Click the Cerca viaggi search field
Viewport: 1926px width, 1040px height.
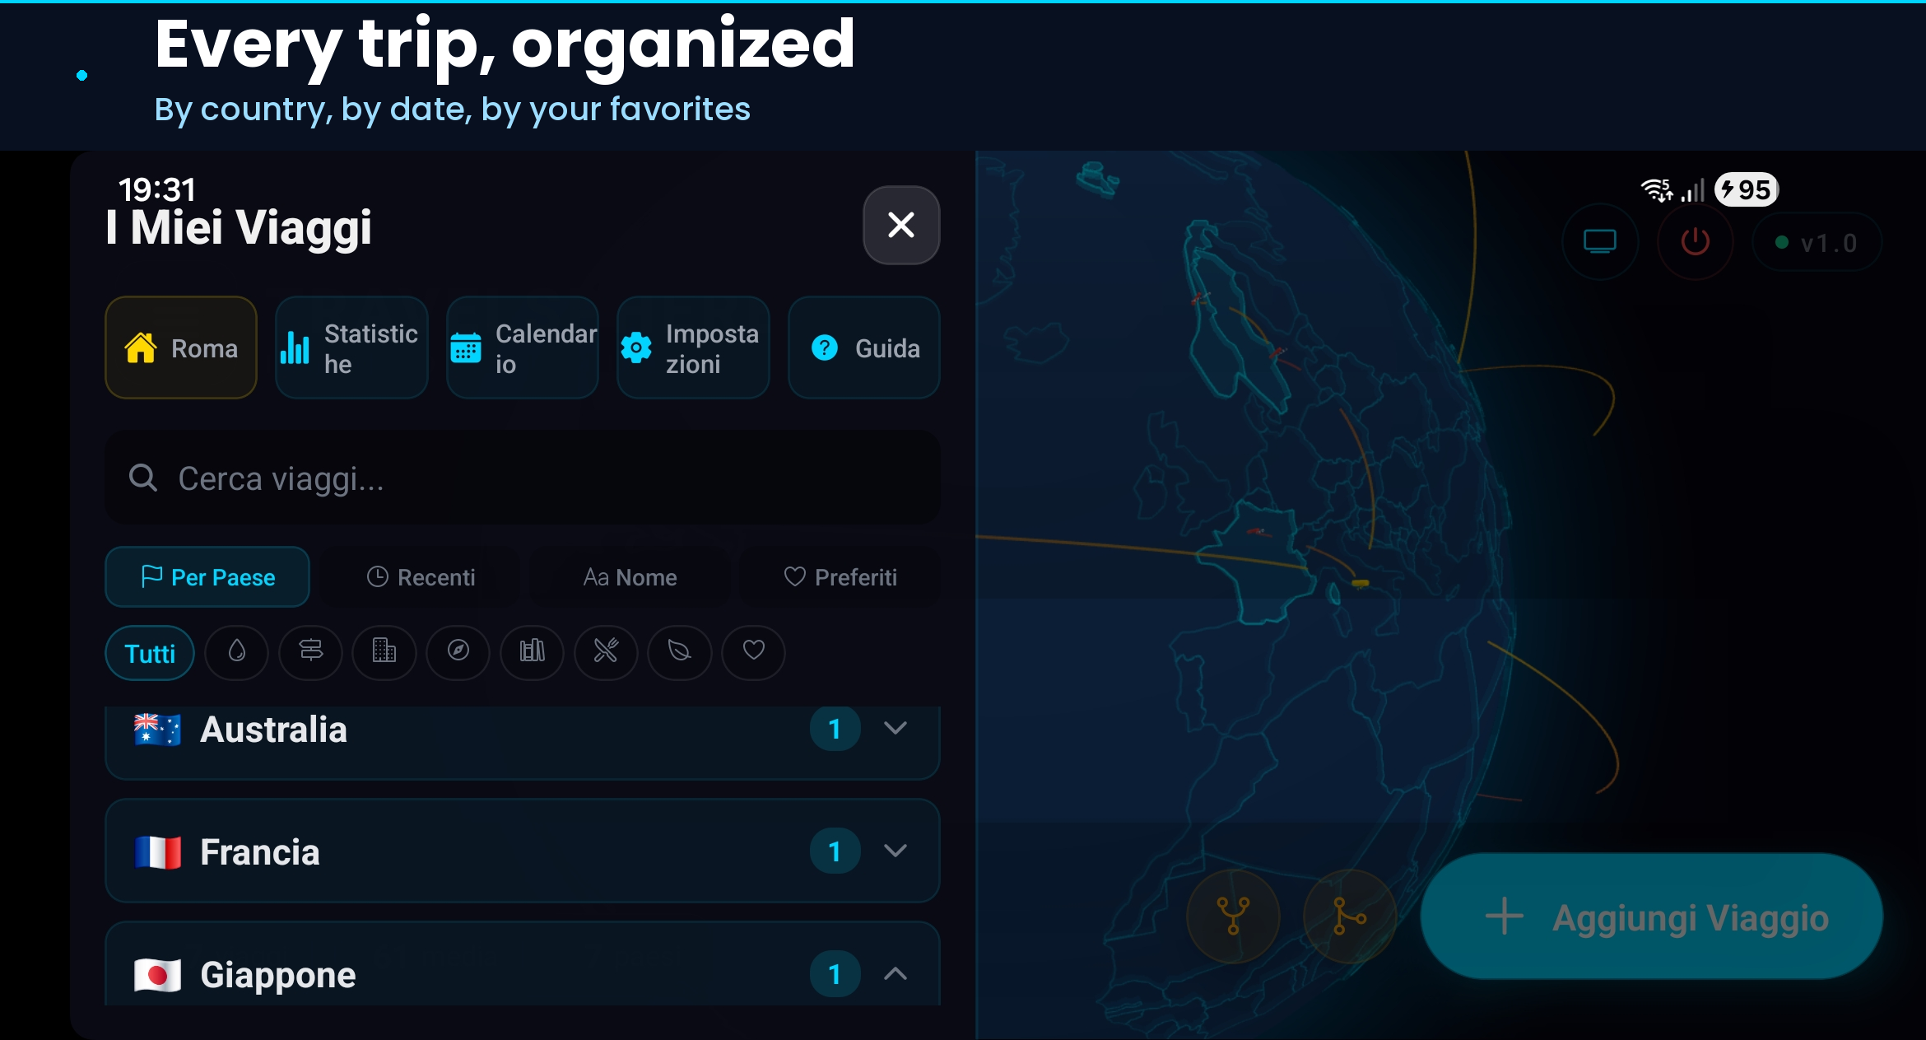point(523,478)
